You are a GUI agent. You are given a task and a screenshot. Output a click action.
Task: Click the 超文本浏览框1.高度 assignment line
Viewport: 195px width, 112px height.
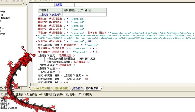click(x=63, y=79)
